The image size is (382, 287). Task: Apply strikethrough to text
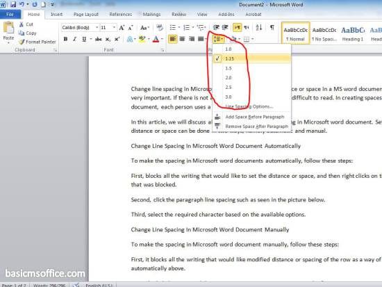pos(99,39)
